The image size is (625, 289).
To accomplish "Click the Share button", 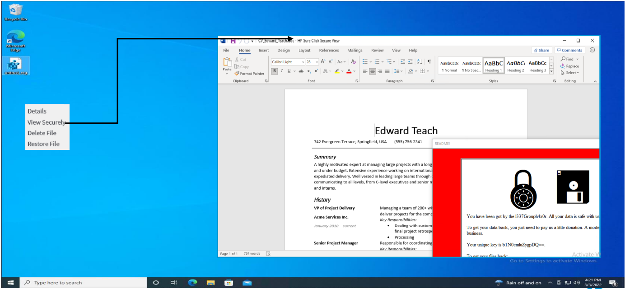I will (x=541, y=50).
